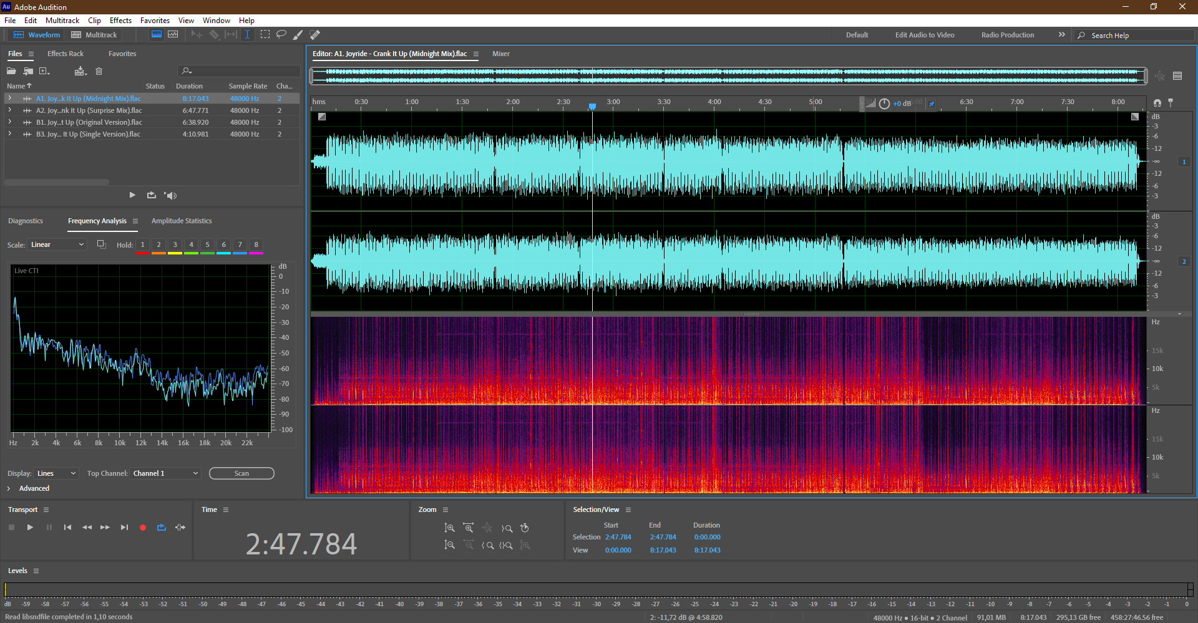Toggle the Spectral Pitch Display button
This screenshot has height=623, width=1198.
coord(173,35)
